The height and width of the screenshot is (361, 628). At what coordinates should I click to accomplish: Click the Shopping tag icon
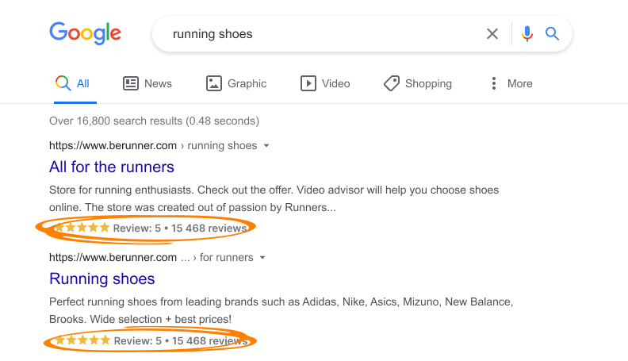pyautogui.click(x=391, y=83)
